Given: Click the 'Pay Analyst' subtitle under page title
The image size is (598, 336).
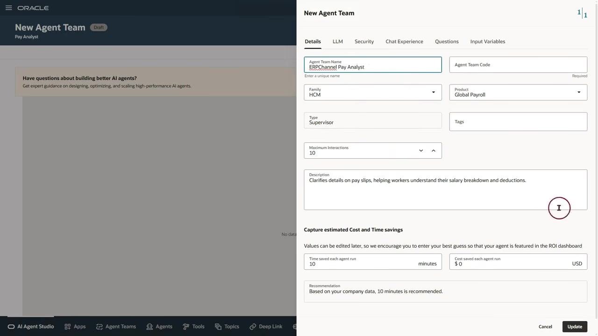Looking at the screenshot, I should [x=27, y=37].
